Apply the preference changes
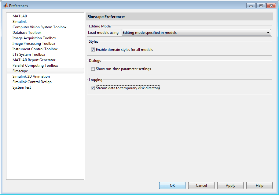The width and height of the screenshot is (279, 195). (x=230, y=186)
